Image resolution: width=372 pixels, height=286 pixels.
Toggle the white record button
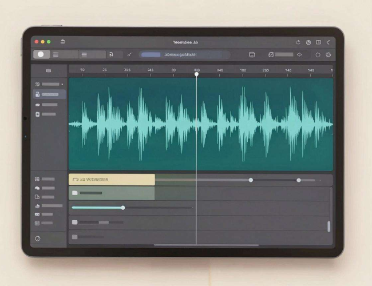(x=41, y=54)
